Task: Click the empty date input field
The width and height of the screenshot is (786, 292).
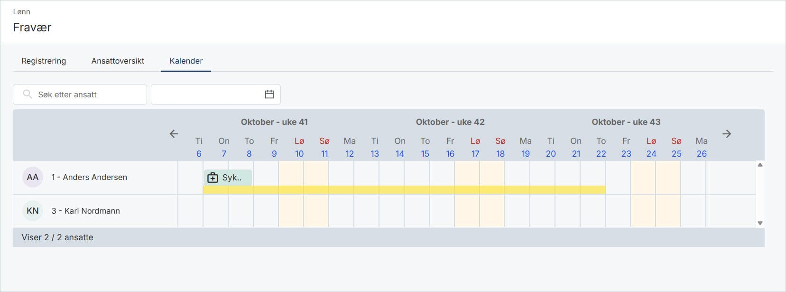Action: [216, 94]
